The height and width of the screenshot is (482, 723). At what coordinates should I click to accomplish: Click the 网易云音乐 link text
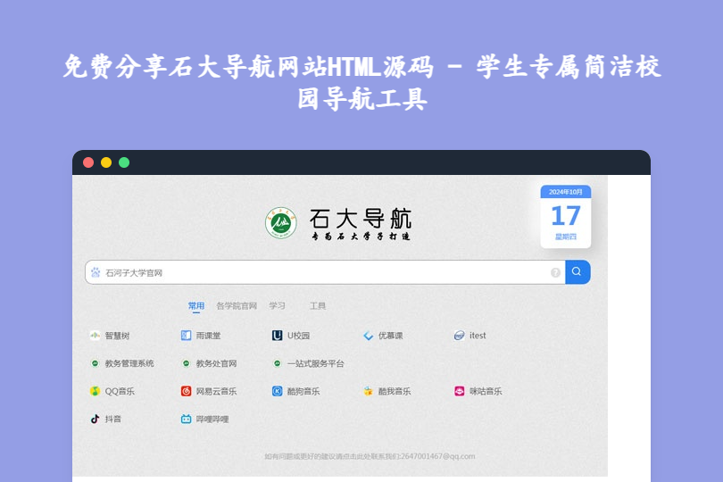[x=216, y=391]
